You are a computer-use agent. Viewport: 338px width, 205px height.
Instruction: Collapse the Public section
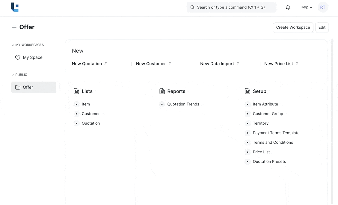(13, 75)
